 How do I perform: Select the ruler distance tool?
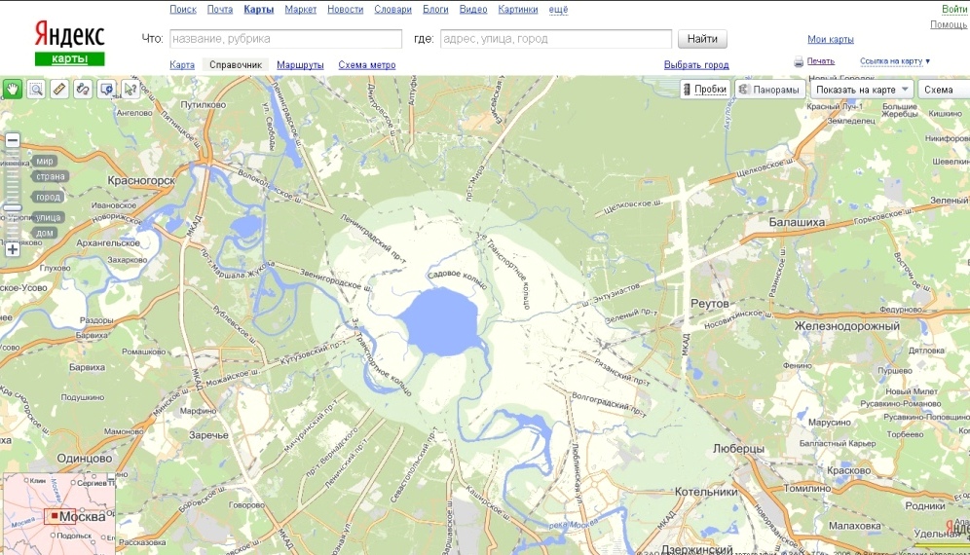(x=59, y=90)
